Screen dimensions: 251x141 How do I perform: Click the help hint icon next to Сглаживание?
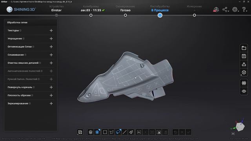(25, 55)
